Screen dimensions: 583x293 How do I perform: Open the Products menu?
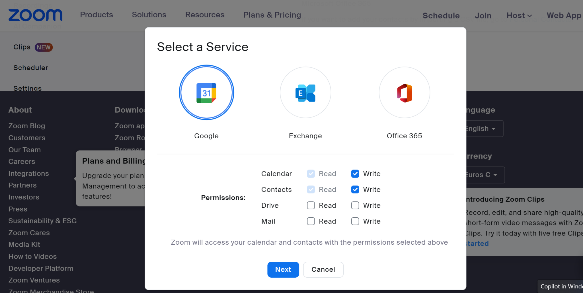pyautogui.click(x=97, y=15)
